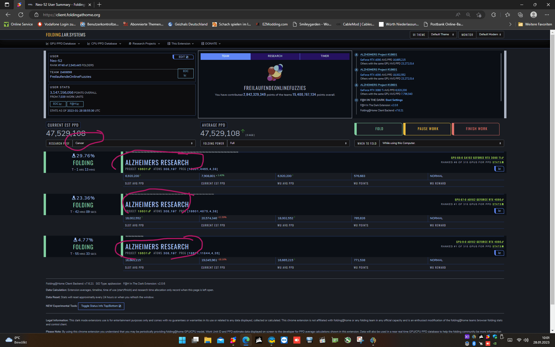The height and width of the screenshot is (347, 555).
Task: Switch to the RESEARCH tab
Action: pos(275,56)
